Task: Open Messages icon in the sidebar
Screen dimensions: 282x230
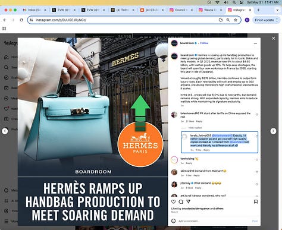Action: click(7, 98)
